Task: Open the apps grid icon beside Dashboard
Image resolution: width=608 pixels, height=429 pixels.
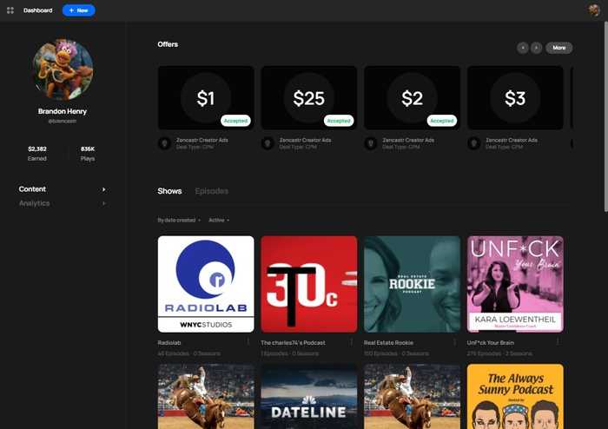Action: tap(10, 10)
